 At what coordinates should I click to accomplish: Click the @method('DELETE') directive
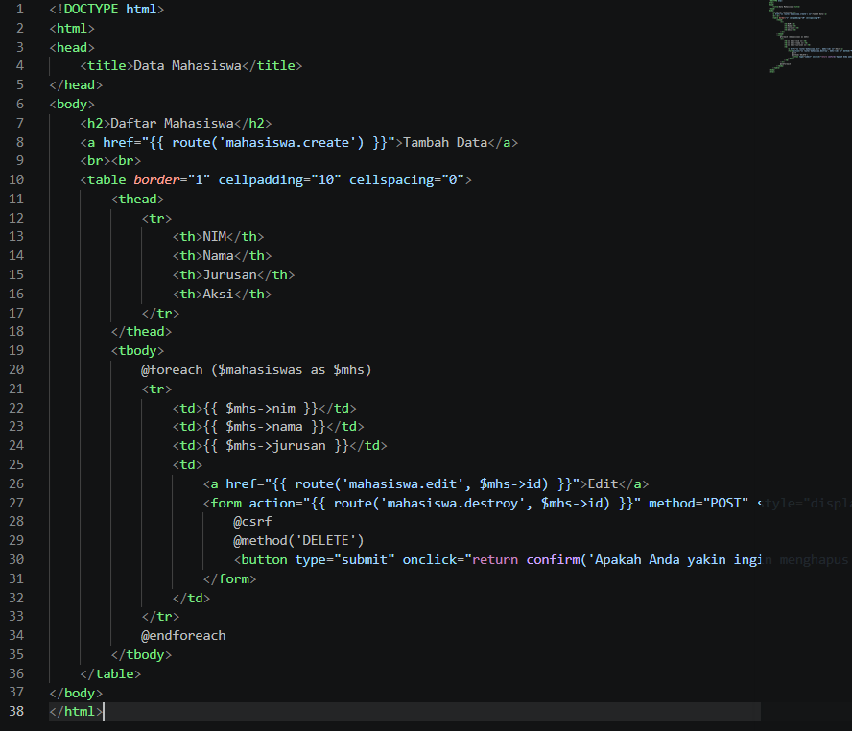point(298,540)
